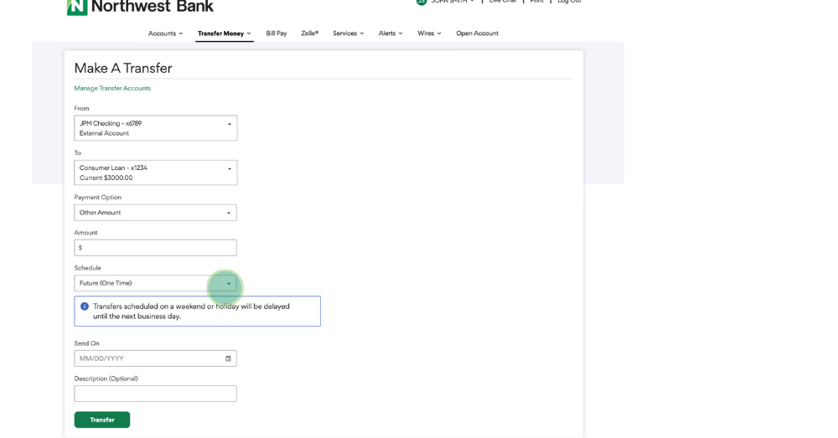
Task: Select Zelle in the navigation bar
Action: (x=310, y=33)
